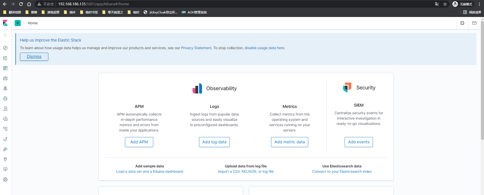The image size is (484, 195).
Task: Open the 济南超算 bookmark folder
Action: pyautogui.click(x=51, y=12)
